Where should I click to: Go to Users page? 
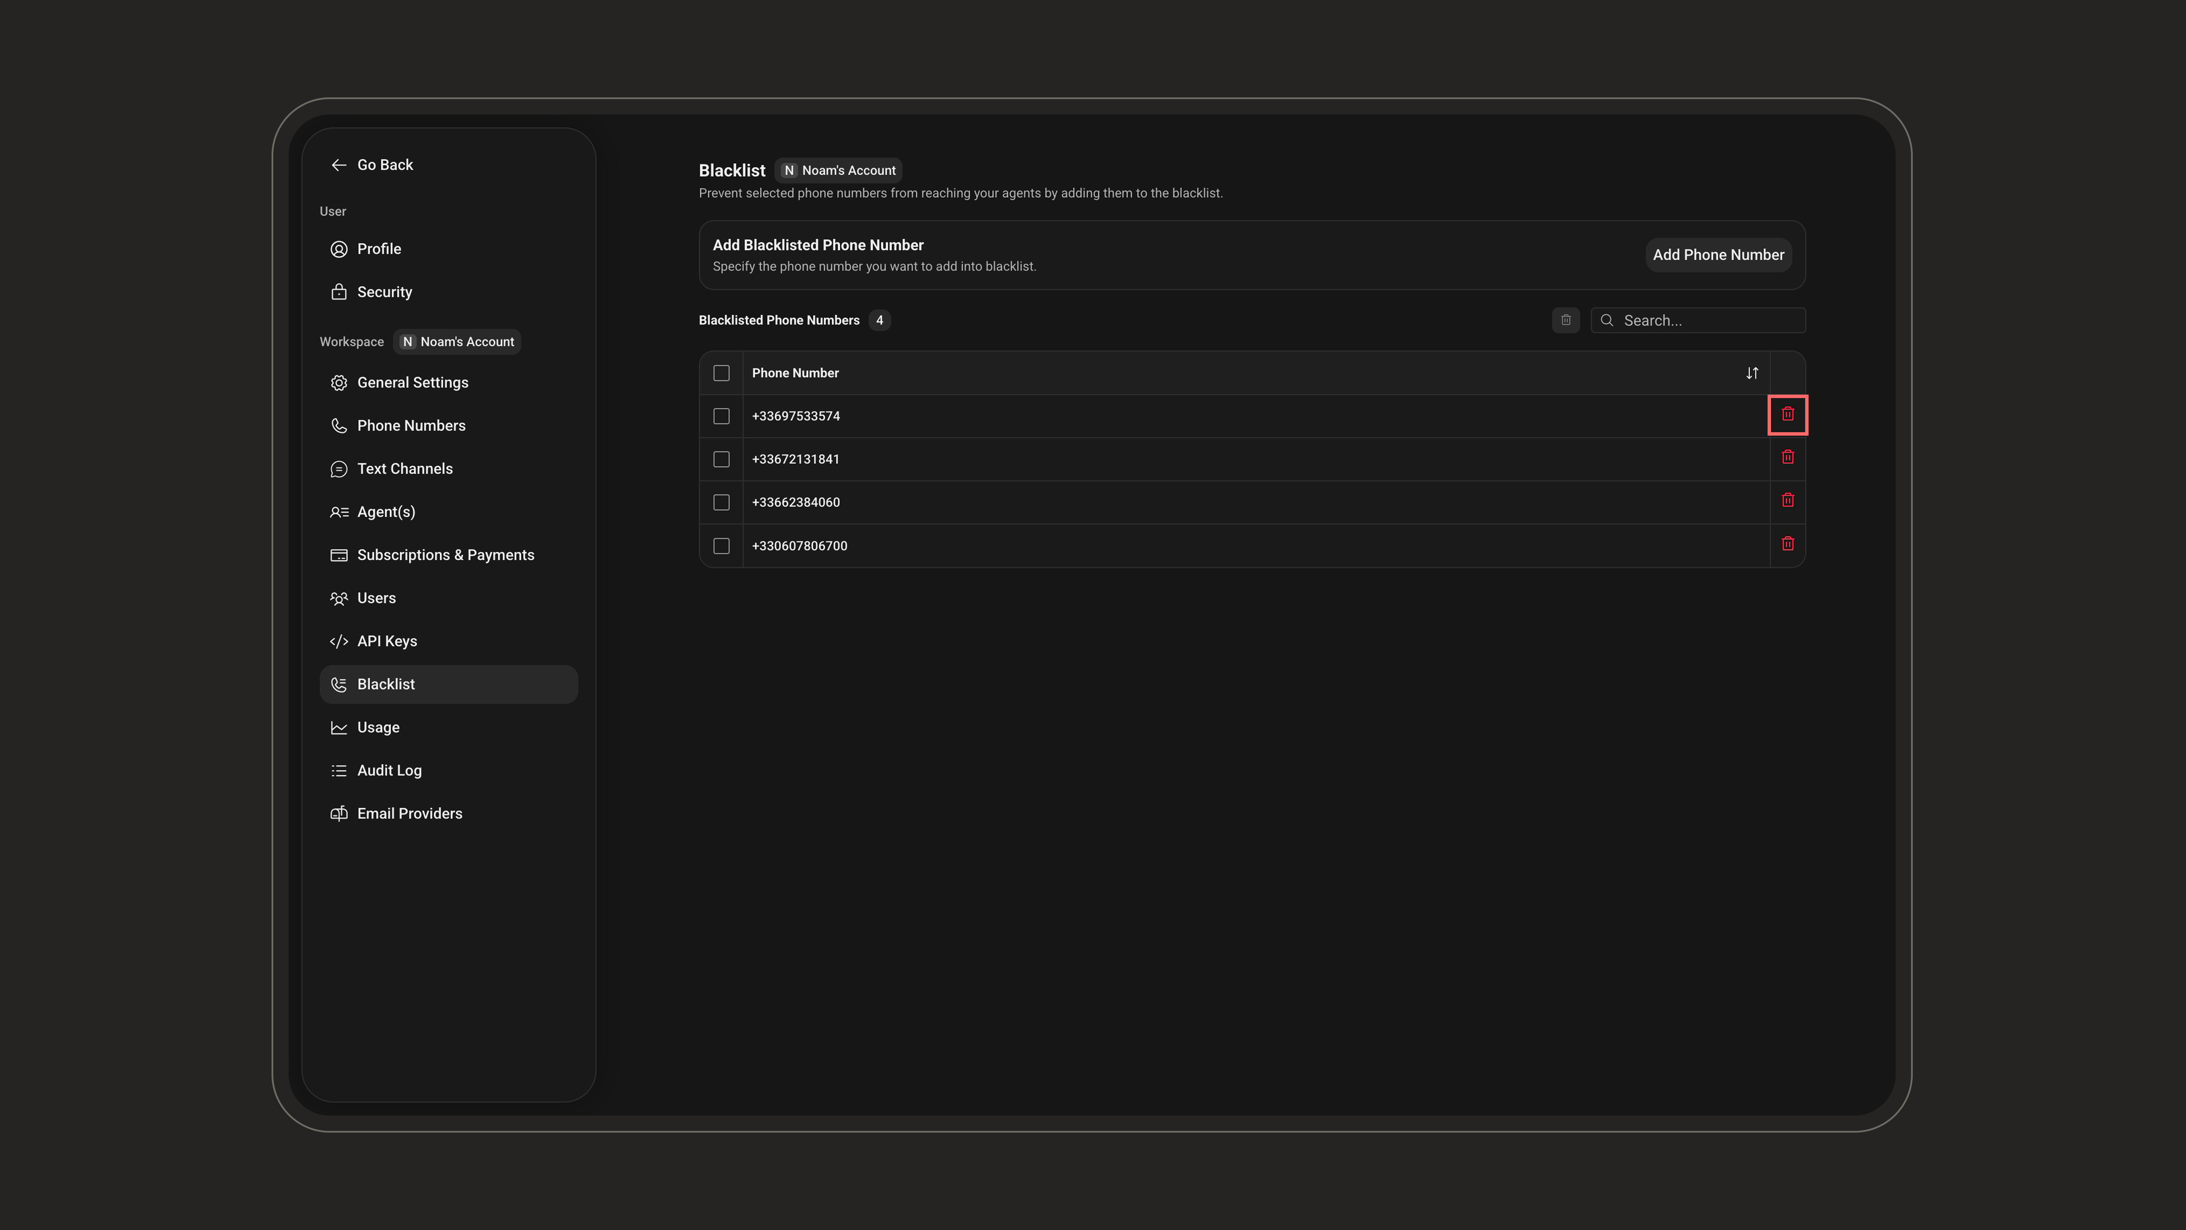click(x=448, y=598)
